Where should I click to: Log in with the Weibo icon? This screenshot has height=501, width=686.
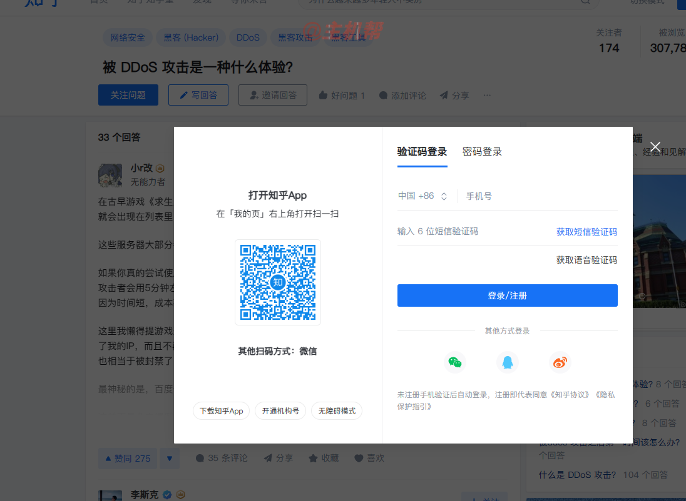point(560,362)
